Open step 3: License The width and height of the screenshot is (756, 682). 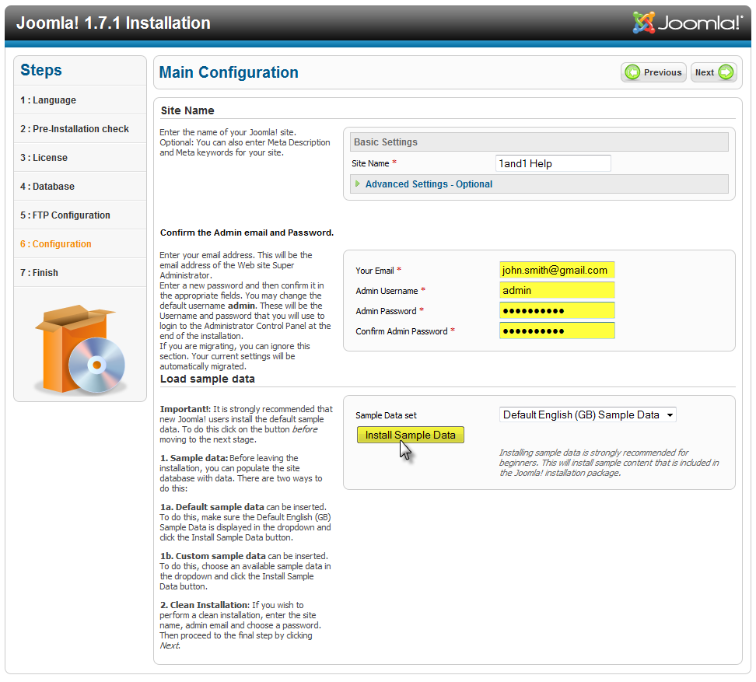pos(44,158)
